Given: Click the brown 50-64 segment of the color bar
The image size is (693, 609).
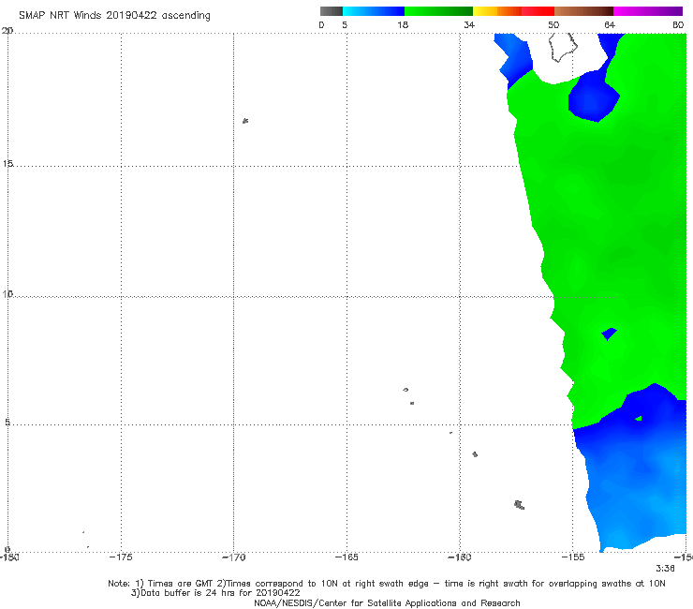Looking at the screenshot, I should pyautogui.click(x=583, y=11).
